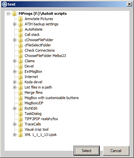Click the AutoIt icon in the title bar

pyautogui.click(x=5, y=4)
